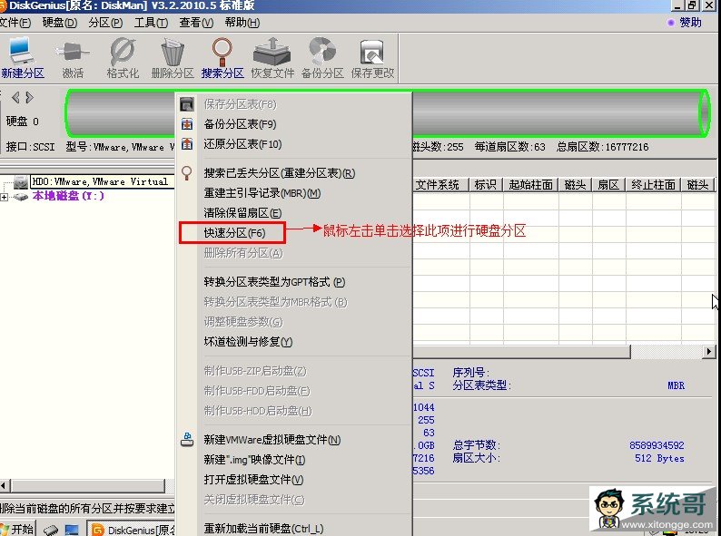Click the 开始 Start button
Image resolution: width=721 pixels, height=536 pixels.
click(17, 529)
